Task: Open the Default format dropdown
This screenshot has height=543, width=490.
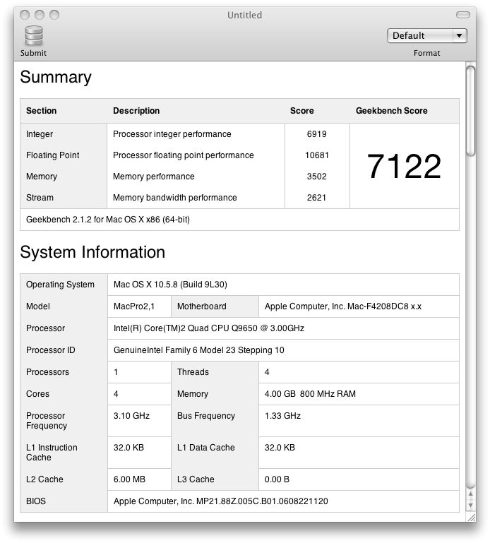Action: 427,36
